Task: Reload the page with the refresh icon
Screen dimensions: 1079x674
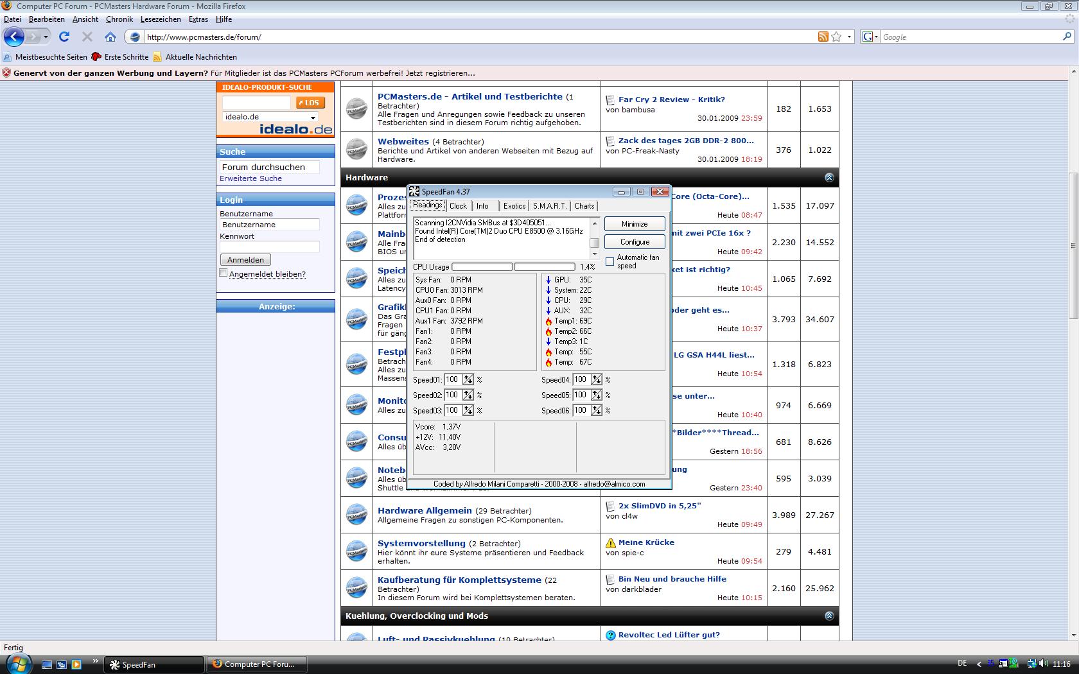Action: tap(64, 37)
